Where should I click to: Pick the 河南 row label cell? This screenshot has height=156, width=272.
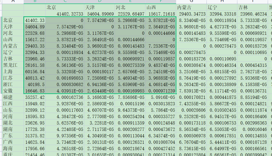pos(13,116)
